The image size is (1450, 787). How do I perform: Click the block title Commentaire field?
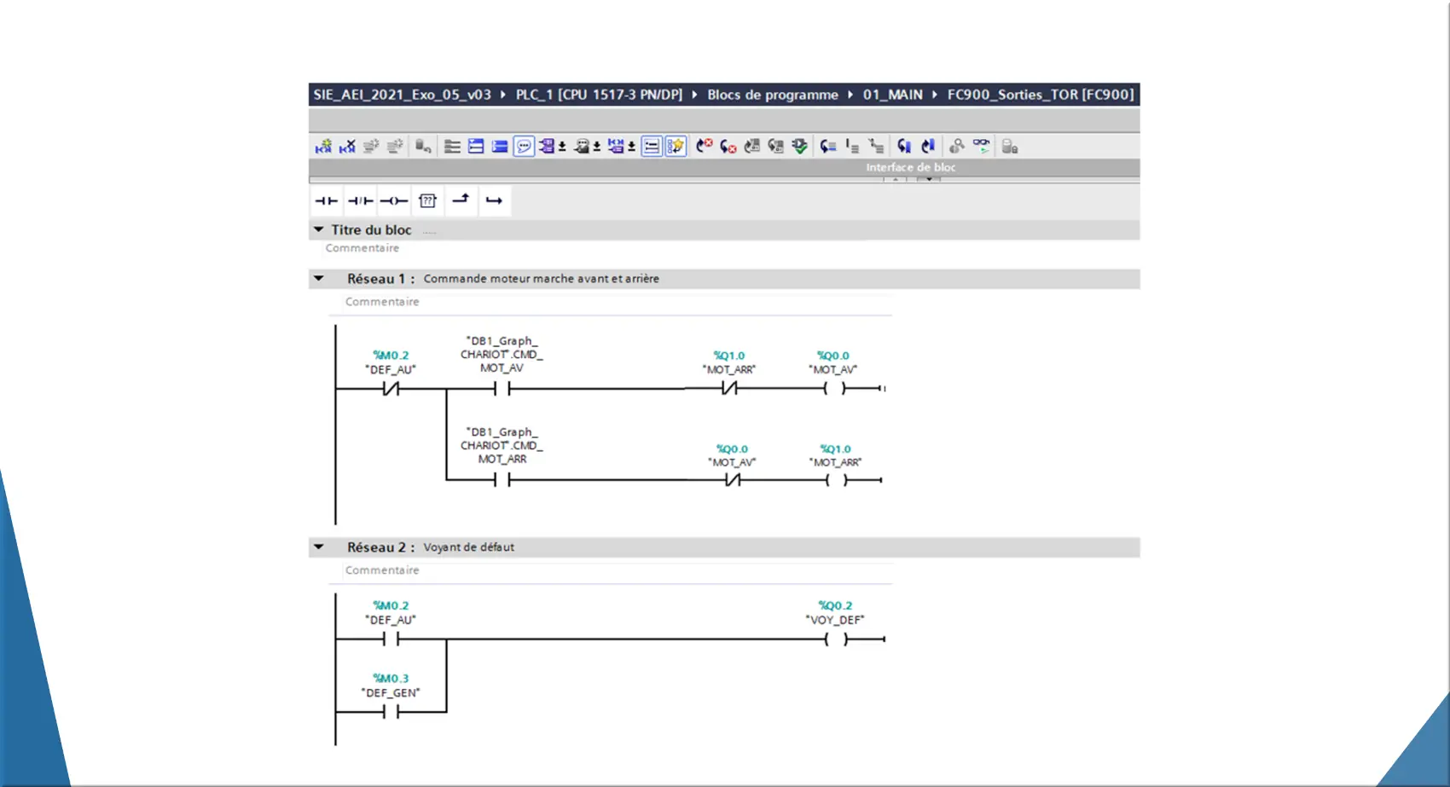click(x=362, y=248)
